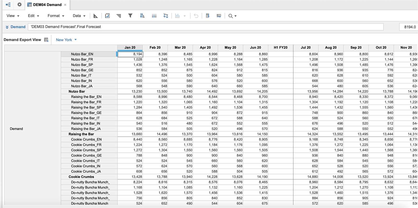
Task: Select the Feb 20 column header
Action: (155, 48)
